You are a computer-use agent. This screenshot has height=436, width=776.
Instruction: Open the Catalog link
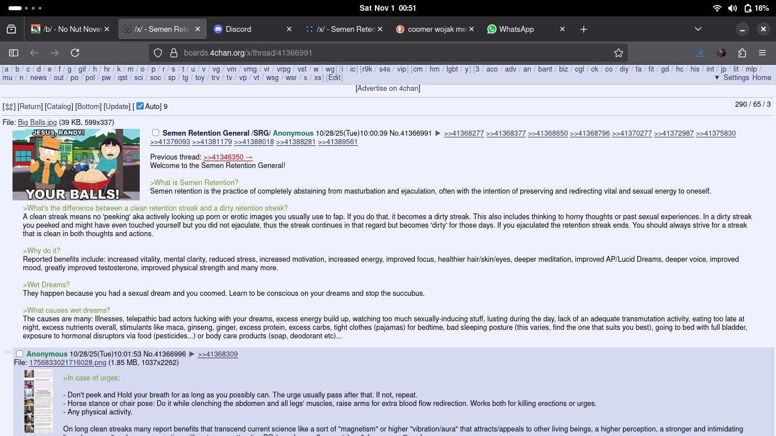(59, 107)
